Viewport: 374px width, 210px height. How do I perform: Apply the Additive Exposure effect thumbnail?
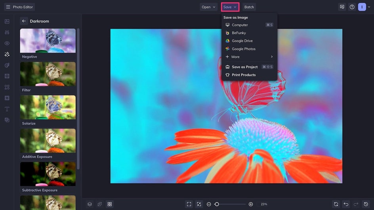pyautogui.click(x=48, y=141)
